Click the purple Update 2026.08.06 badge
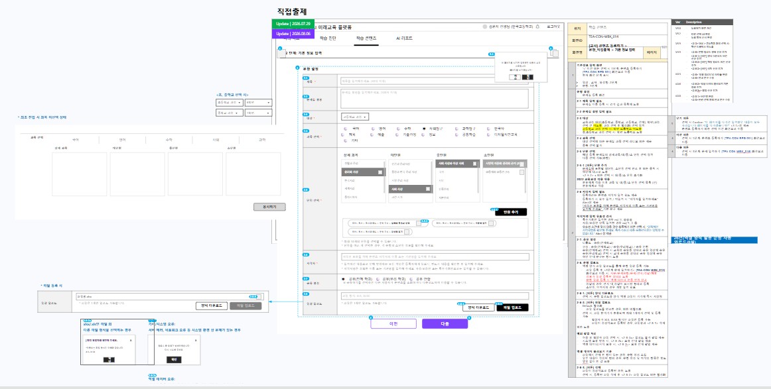The width and height of the screenshot is (771, 389). (293, 34)
